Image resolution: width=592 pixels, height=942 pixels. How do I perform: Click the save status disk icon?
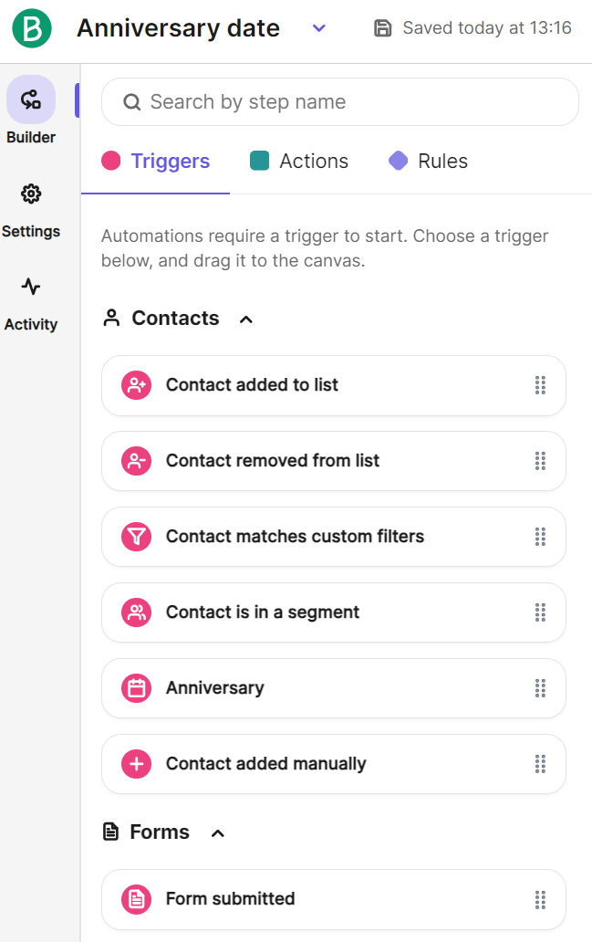pos(380,27)
